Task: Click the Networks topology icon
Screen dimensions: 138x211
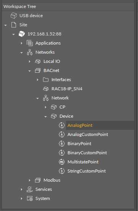Action: click(30, 52)
